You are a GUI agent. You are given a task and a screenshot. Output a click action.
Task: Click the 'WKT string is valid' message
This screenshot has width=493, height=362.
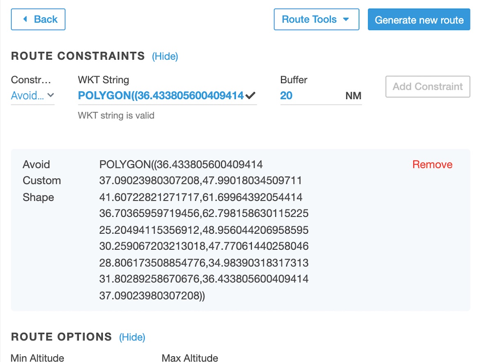(x=116, y=116)
